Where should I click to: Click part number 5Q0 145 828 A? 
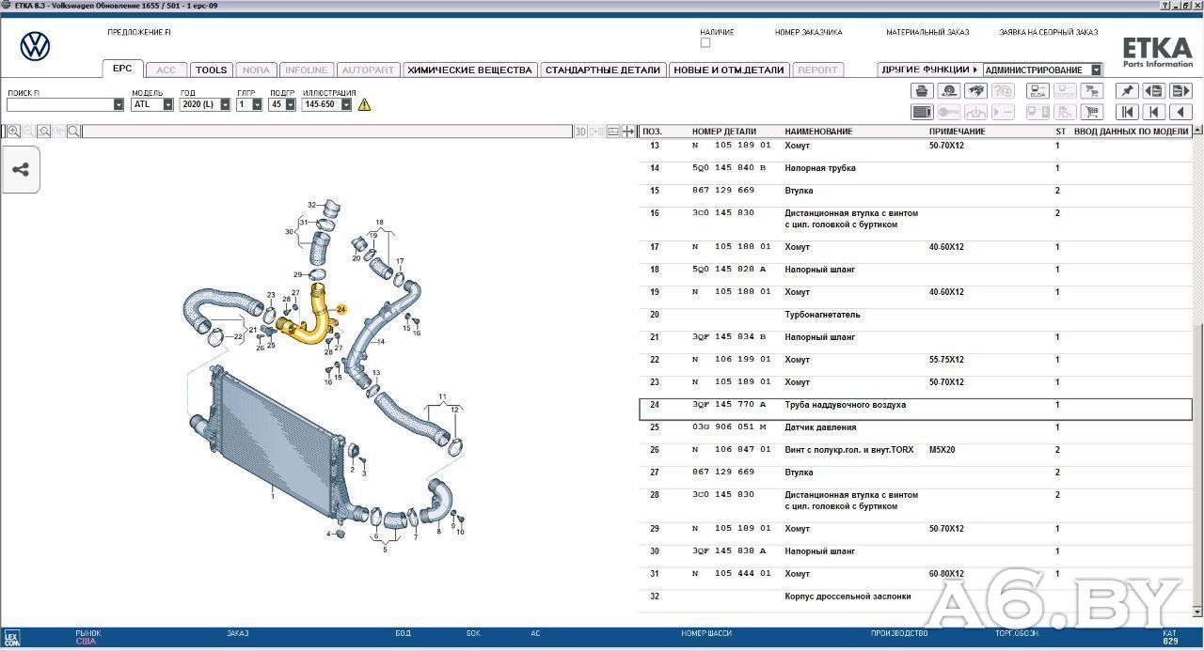tap(730, 270)
